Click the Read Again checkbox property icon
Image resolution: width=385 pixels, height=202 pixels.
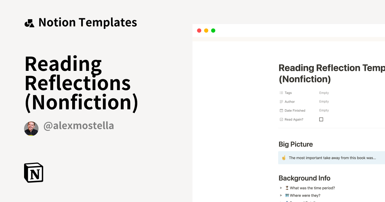coord(281,119)
